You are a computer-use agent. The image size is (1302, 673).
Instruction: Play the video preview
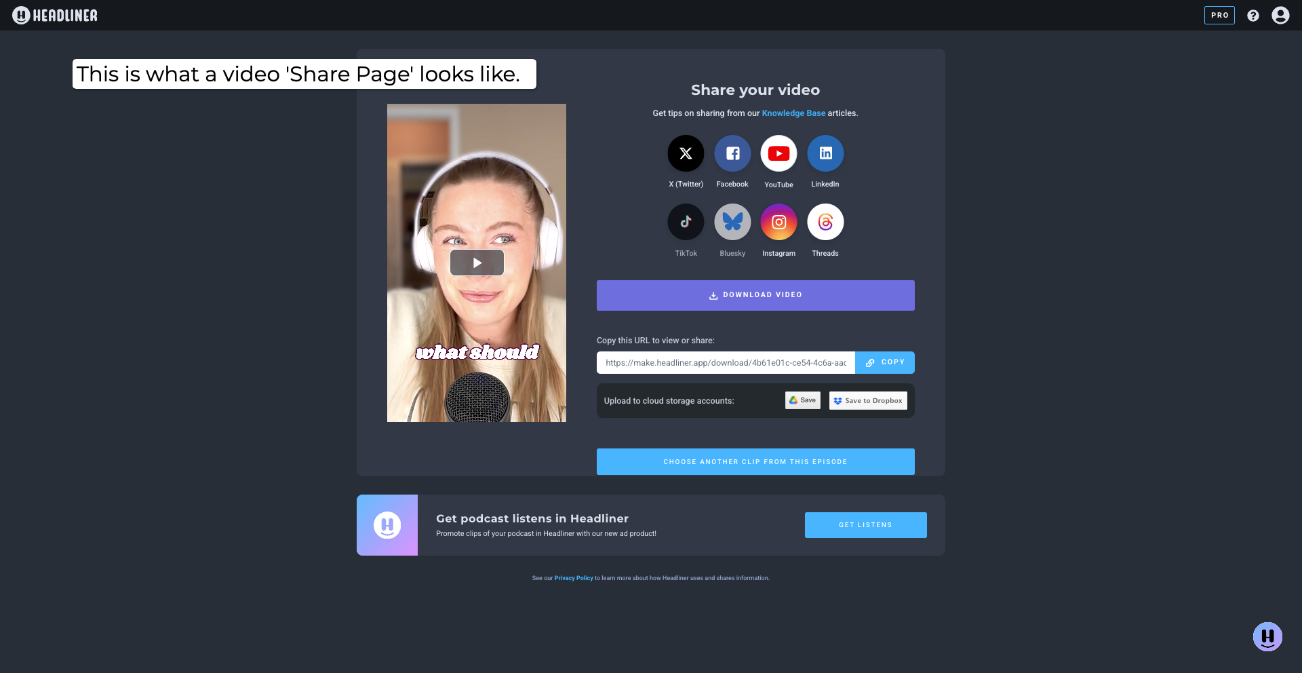(477, 263)
